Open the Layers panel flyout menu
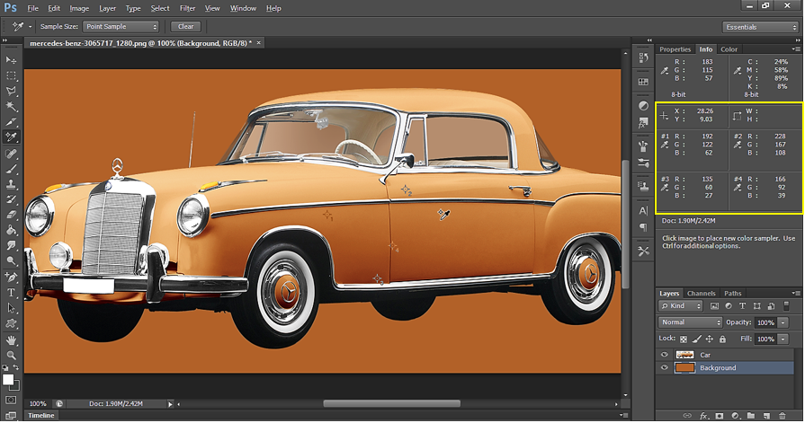805x423 pixels. (x=796, y=294)
